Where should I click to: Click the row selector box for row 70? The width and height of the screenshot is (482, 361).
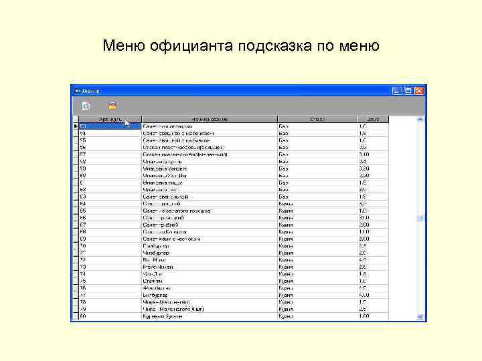pyautogui.click(x=76, y=246)
